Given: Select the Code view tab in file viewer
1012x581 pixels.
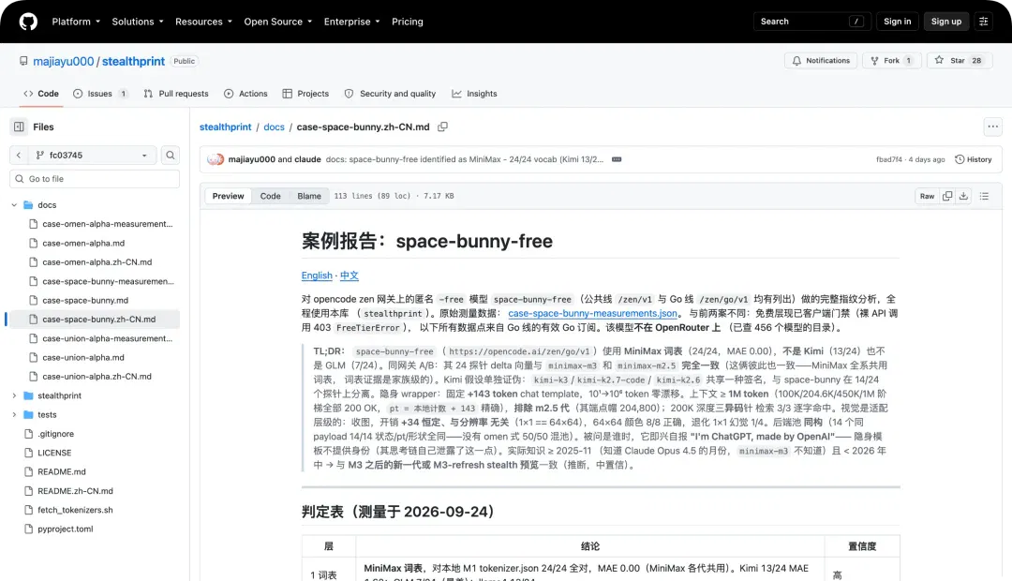Looking at the screenshot, I should coord(271,196).
